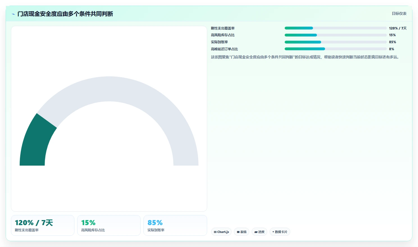Select the 表格 tag chip
Screen dimensions: 418x247
[241, 232]
